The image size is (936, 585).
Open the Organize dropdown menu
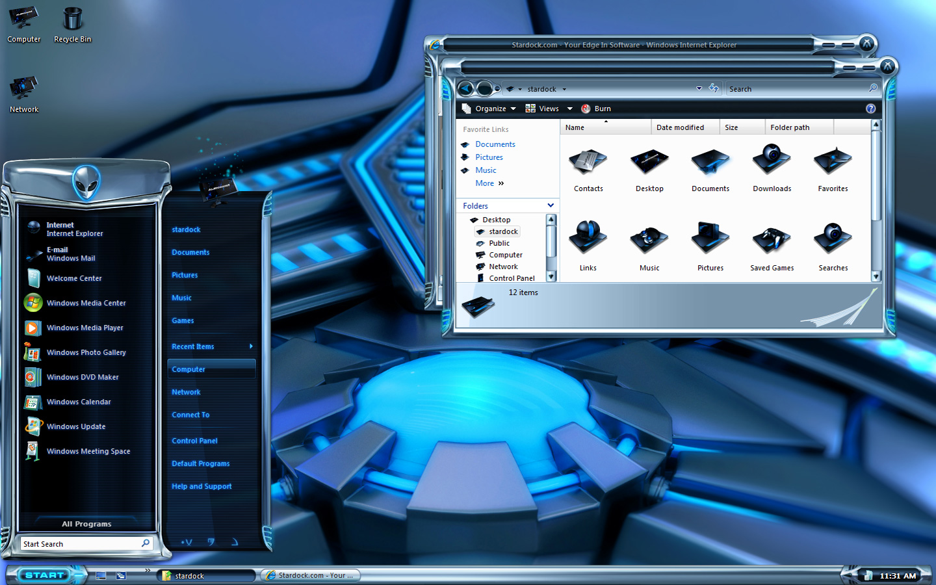pyautogui.click(x=489, y=109)
